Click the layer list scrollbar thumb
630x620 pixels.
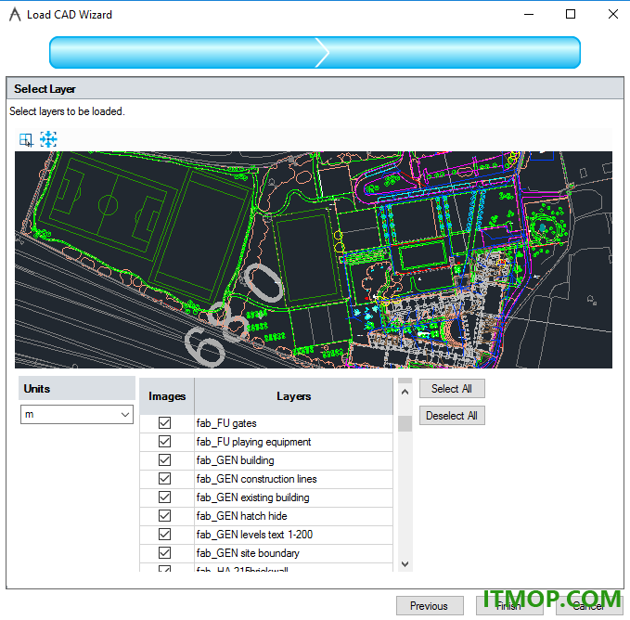(x=405, y=423)
